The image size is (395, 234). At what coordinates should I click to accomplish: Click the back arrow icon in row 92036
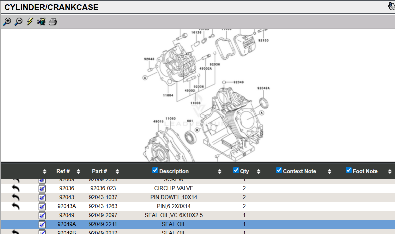16,188
